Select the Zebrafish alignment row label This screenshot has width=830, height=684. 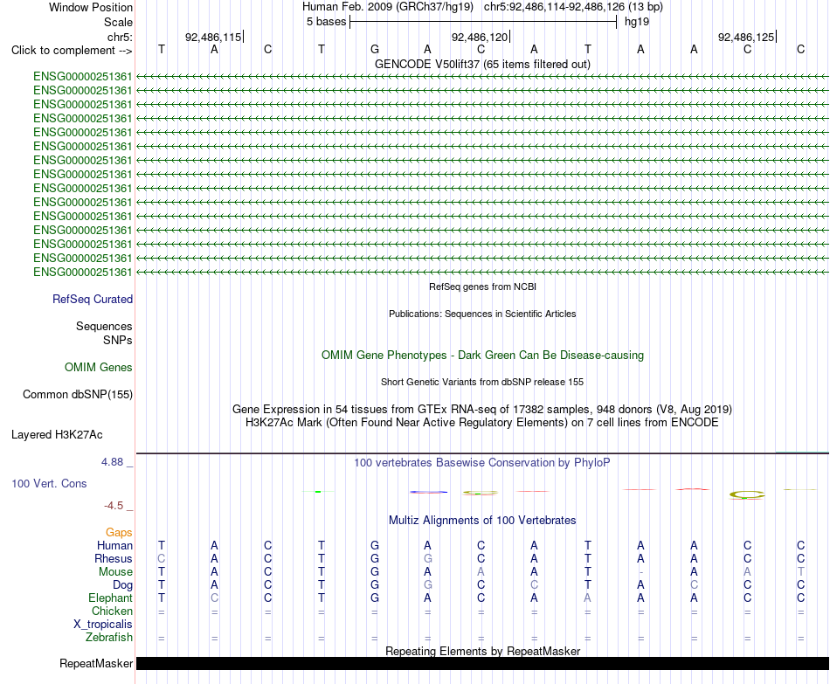coord(109,638)
